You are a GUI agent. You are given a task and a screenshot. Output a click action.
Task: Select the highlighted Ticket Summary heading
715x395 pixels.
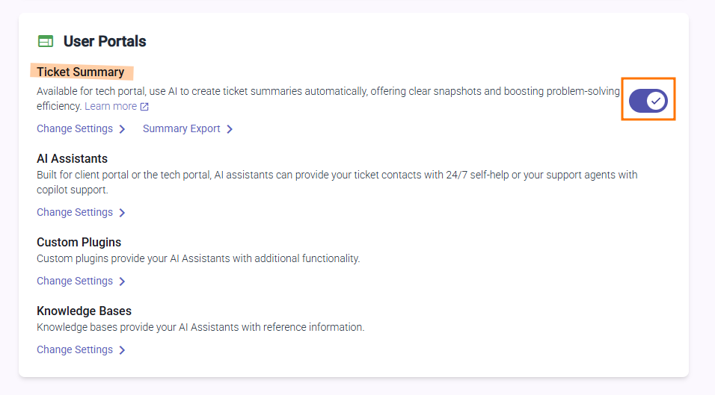pyautogui.click(x=81, y=72)
